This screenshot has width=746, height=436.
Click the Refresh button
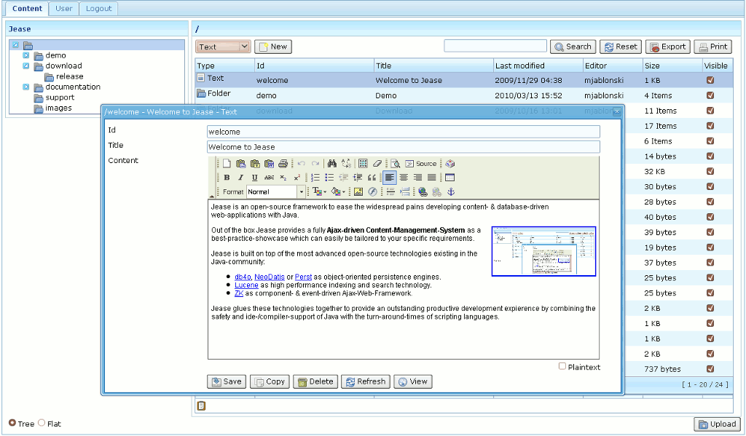(366, 382)
